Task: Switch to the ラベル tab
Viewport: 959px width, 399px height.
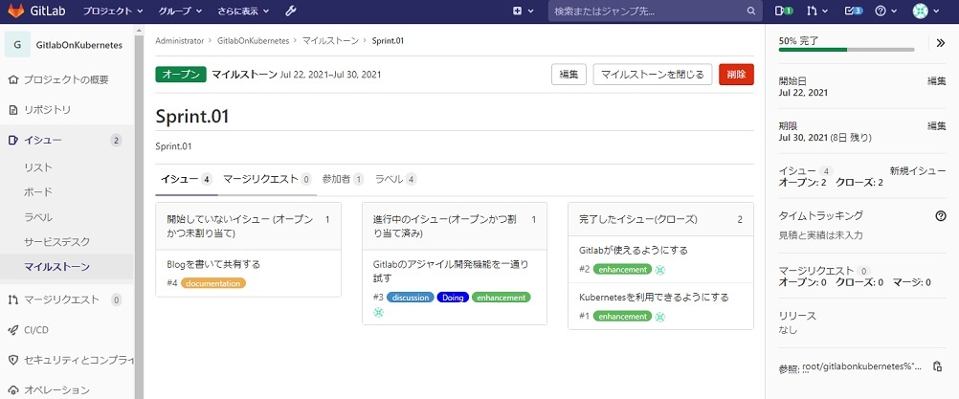Action: (x=395, y=180)
